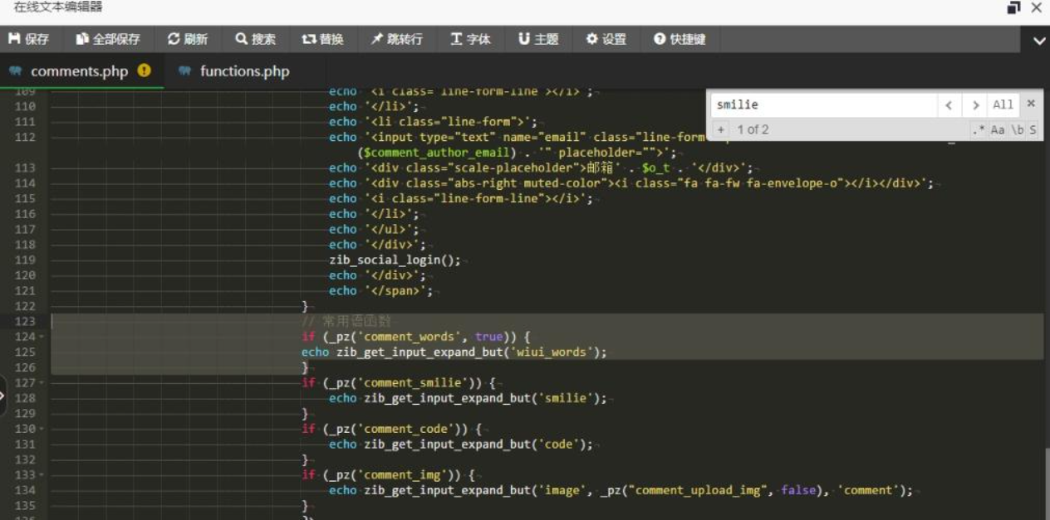Open 搜索 search from toolbar
This screenshot has width=1050, height=520.
point(241,39)
